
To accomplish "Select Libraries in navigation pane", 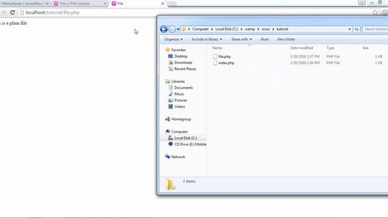I will click(178, 81).
